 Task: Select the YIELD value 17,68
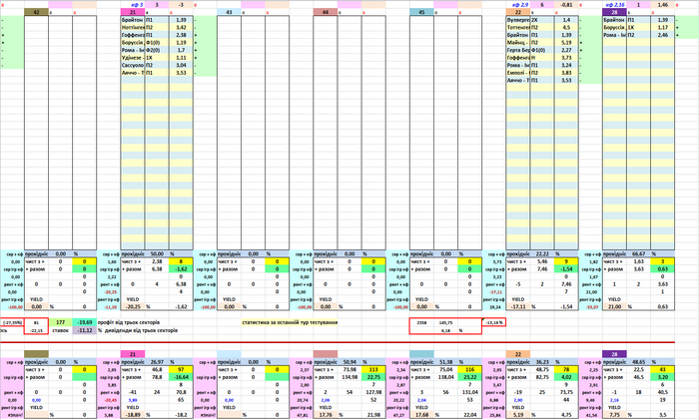pyautogui.click(x=421, y=415)
